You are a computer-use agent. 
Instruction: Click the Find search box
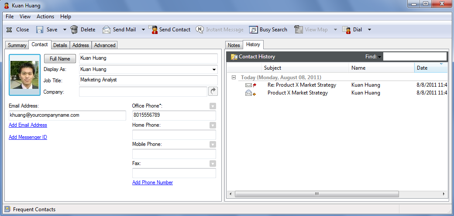pos(415,57)
